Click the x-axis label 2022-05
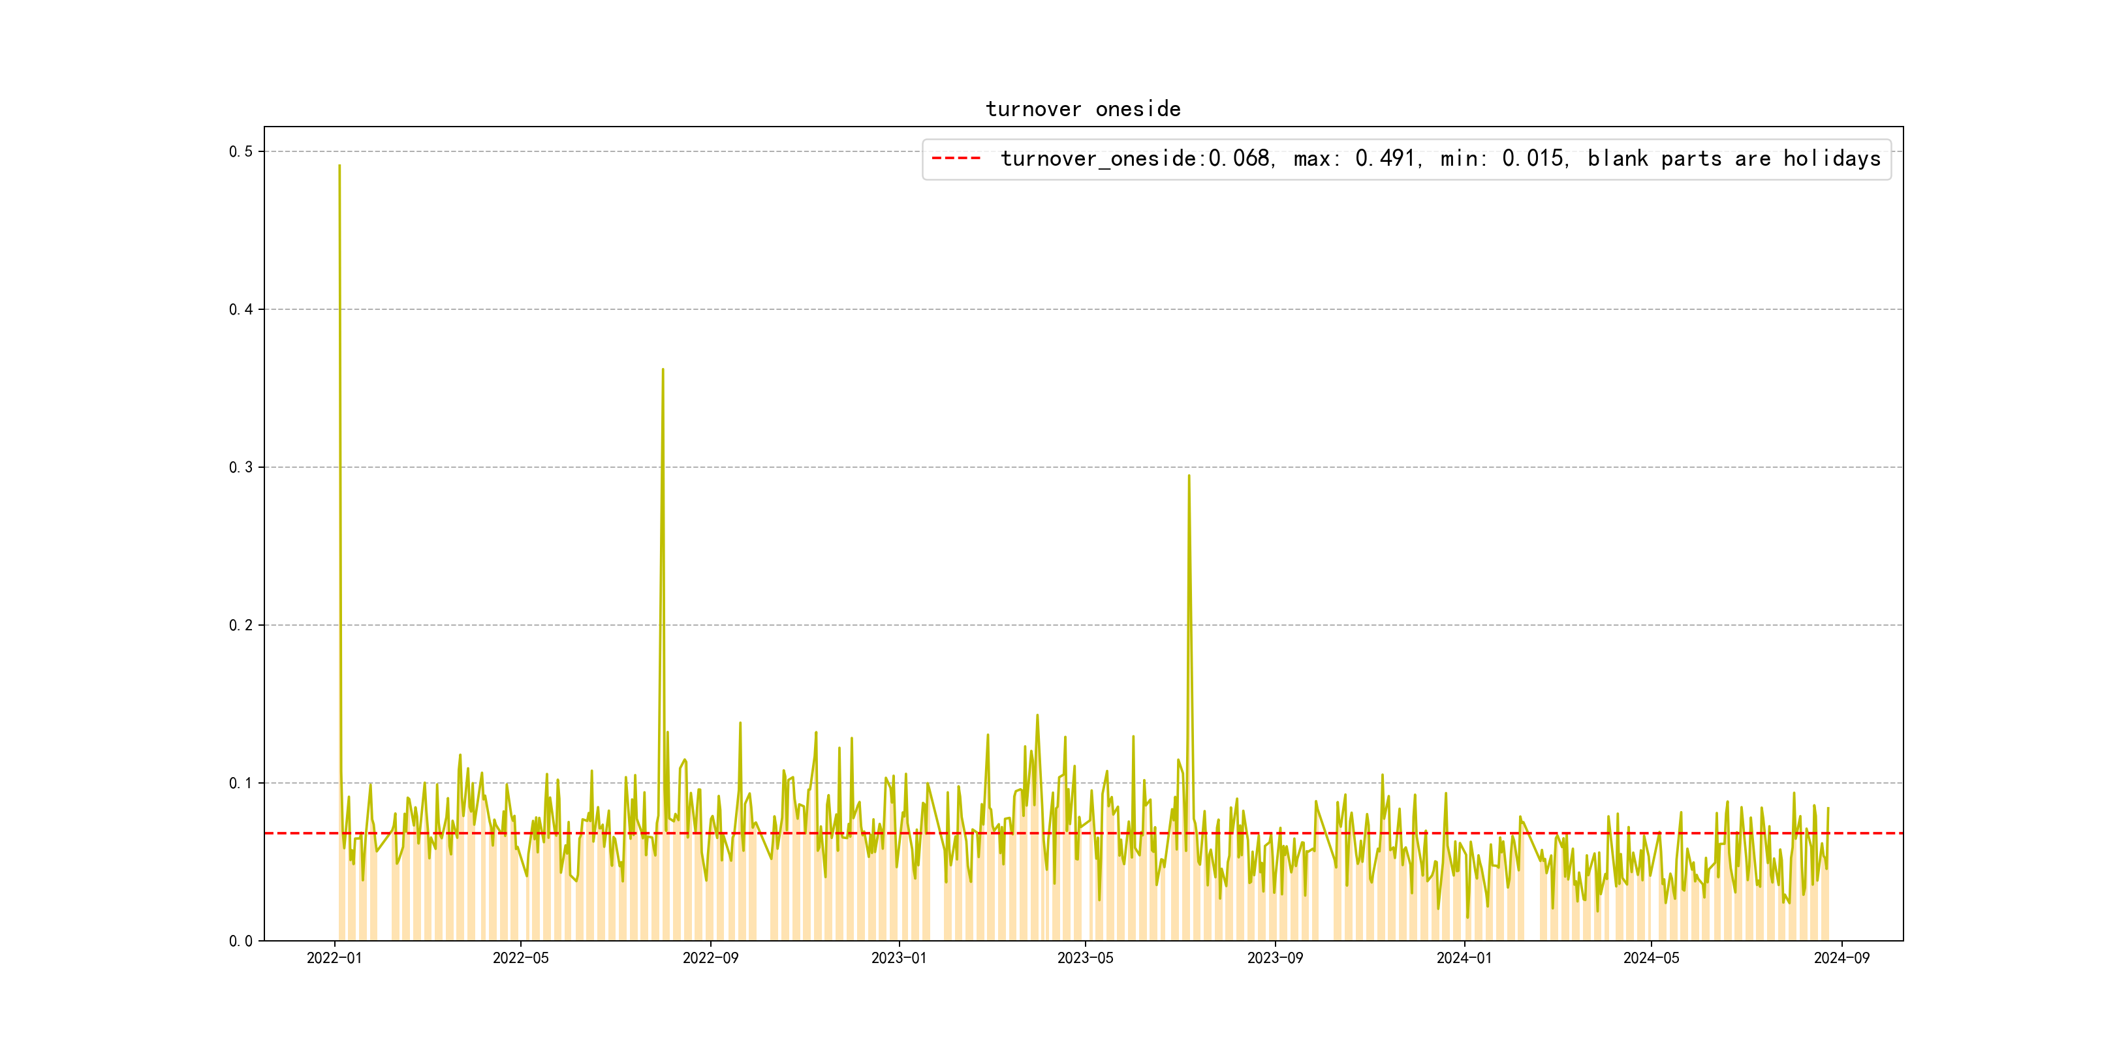The image size is (2115, 1057). point(520,958)
